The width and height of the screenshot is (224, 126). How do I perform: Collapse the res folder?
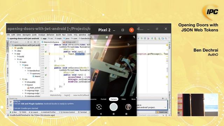[x=20, y=79]
